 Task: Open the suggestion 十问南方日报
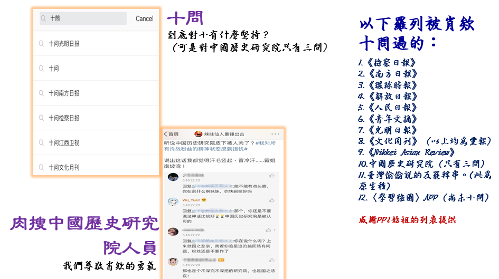pos(96,93)
